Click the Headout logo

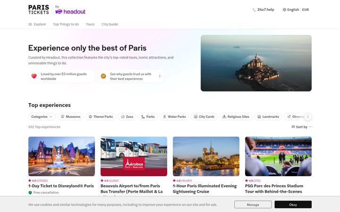point(70,11)
